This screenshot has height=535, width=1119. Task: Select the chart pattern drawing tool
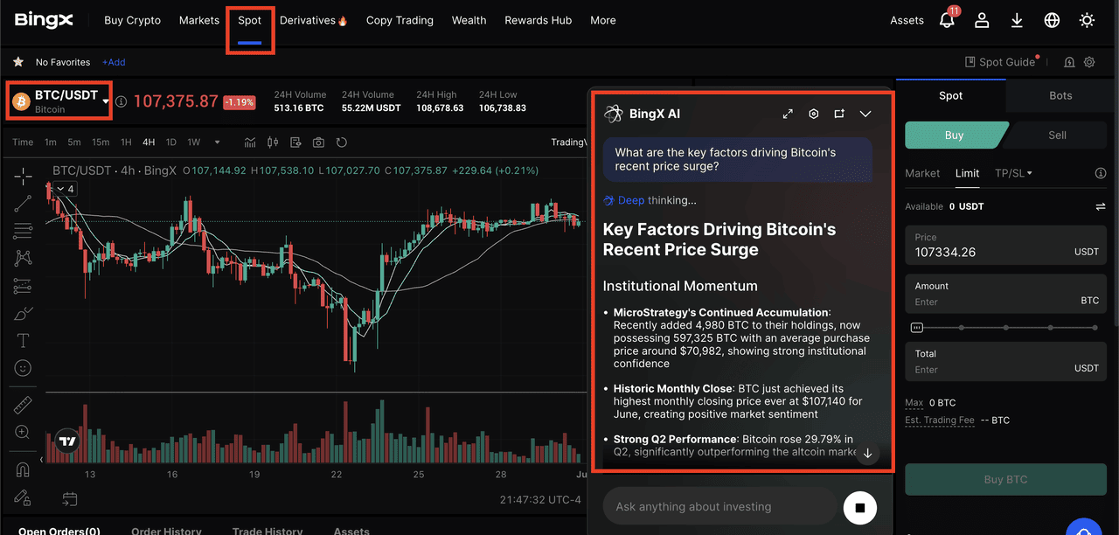(x=23, y=258)
